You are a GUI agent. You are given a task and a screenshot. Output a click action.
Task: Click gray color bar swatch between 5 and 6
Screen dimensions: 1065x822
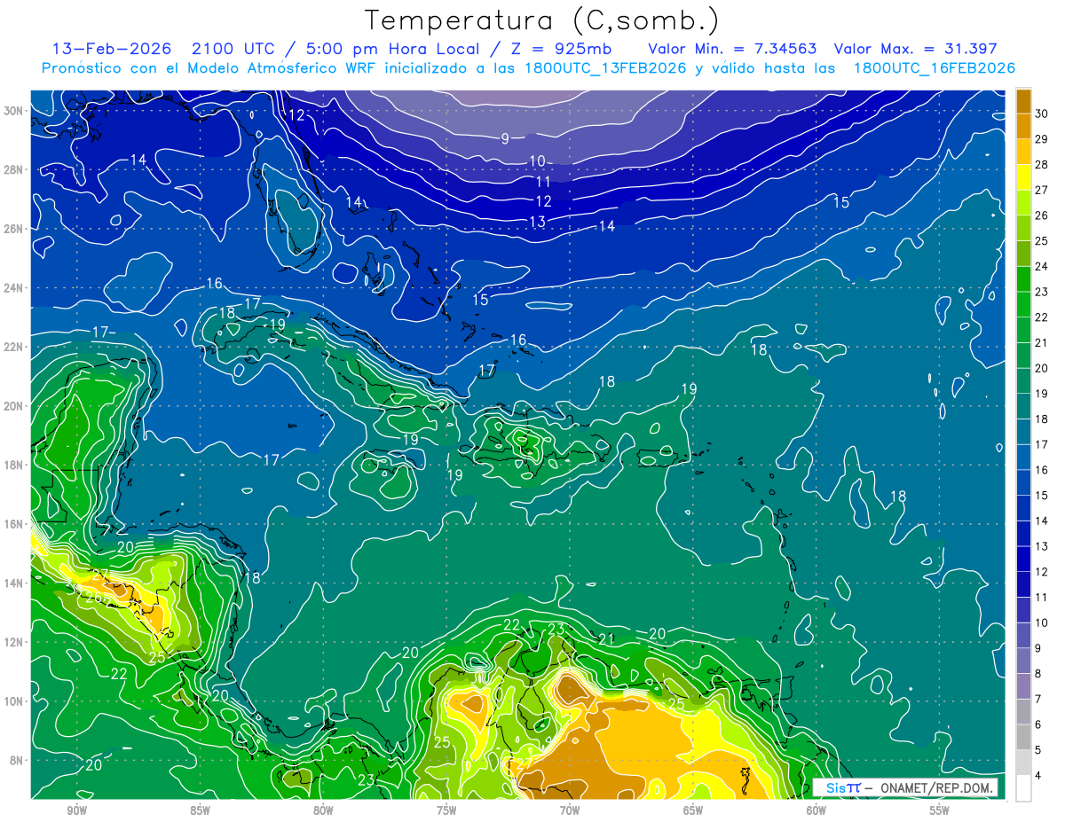[x=1023, y=737]
